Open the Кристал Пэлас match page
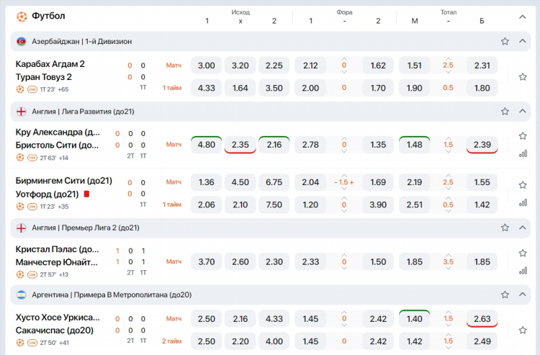The width and height of the screenshot is (540, 355). (x=57, y=249)
